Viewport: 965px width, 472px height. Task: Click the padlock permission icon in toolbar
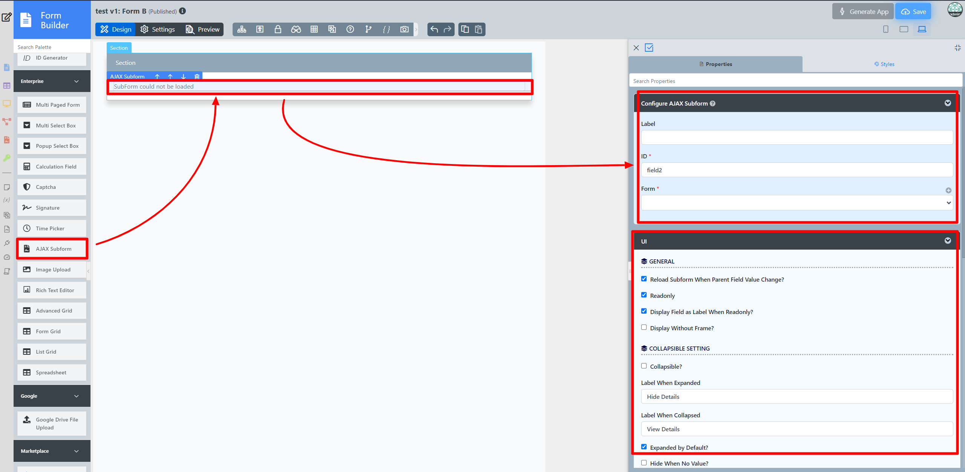278,29
